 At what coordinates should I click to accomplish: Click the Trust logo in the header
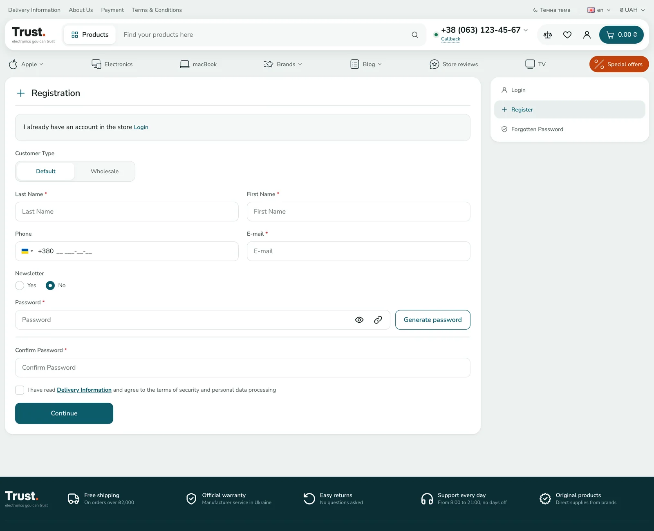[33, 35]
